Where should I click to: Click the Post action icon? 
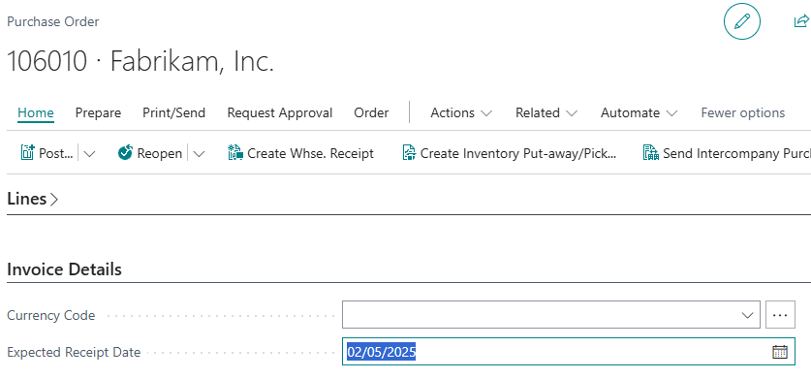pos(27,153)
